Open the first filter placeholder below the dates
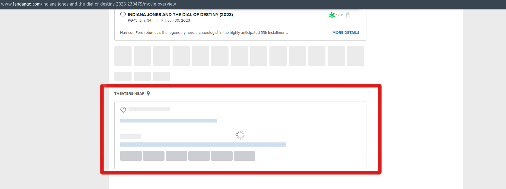The width and height of the screenshot is (506, 189). 123,76
